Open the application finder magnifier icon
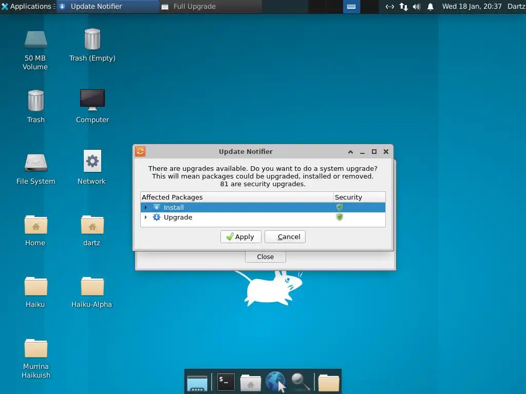The width and height of the screenshot is (526, 394). (300, 382)
